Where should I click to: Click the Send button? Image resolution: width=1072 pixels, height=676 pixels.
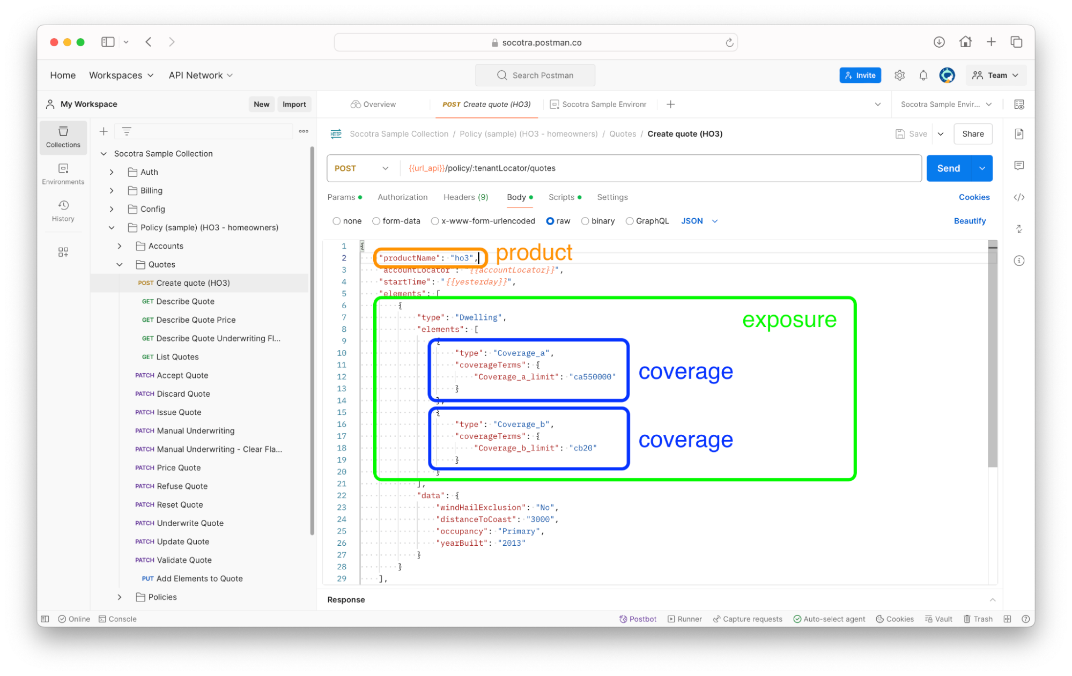948,168
